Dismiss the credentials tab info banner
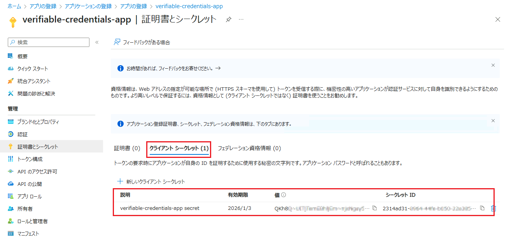 click(x=493, y=121)
